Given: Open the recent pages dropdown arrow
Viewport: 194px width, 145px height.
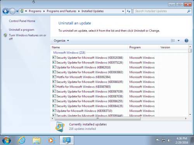Looking at the screenshot, I should pos(17,11).
